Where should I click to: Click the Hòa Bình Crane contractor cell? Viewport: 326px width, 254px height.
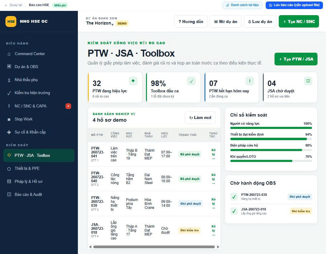coord(149,203)
